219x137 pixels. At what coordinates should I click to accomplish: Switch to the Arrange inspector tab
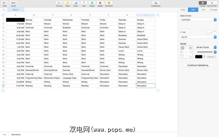pyautogui.click(x=213, y=10)
